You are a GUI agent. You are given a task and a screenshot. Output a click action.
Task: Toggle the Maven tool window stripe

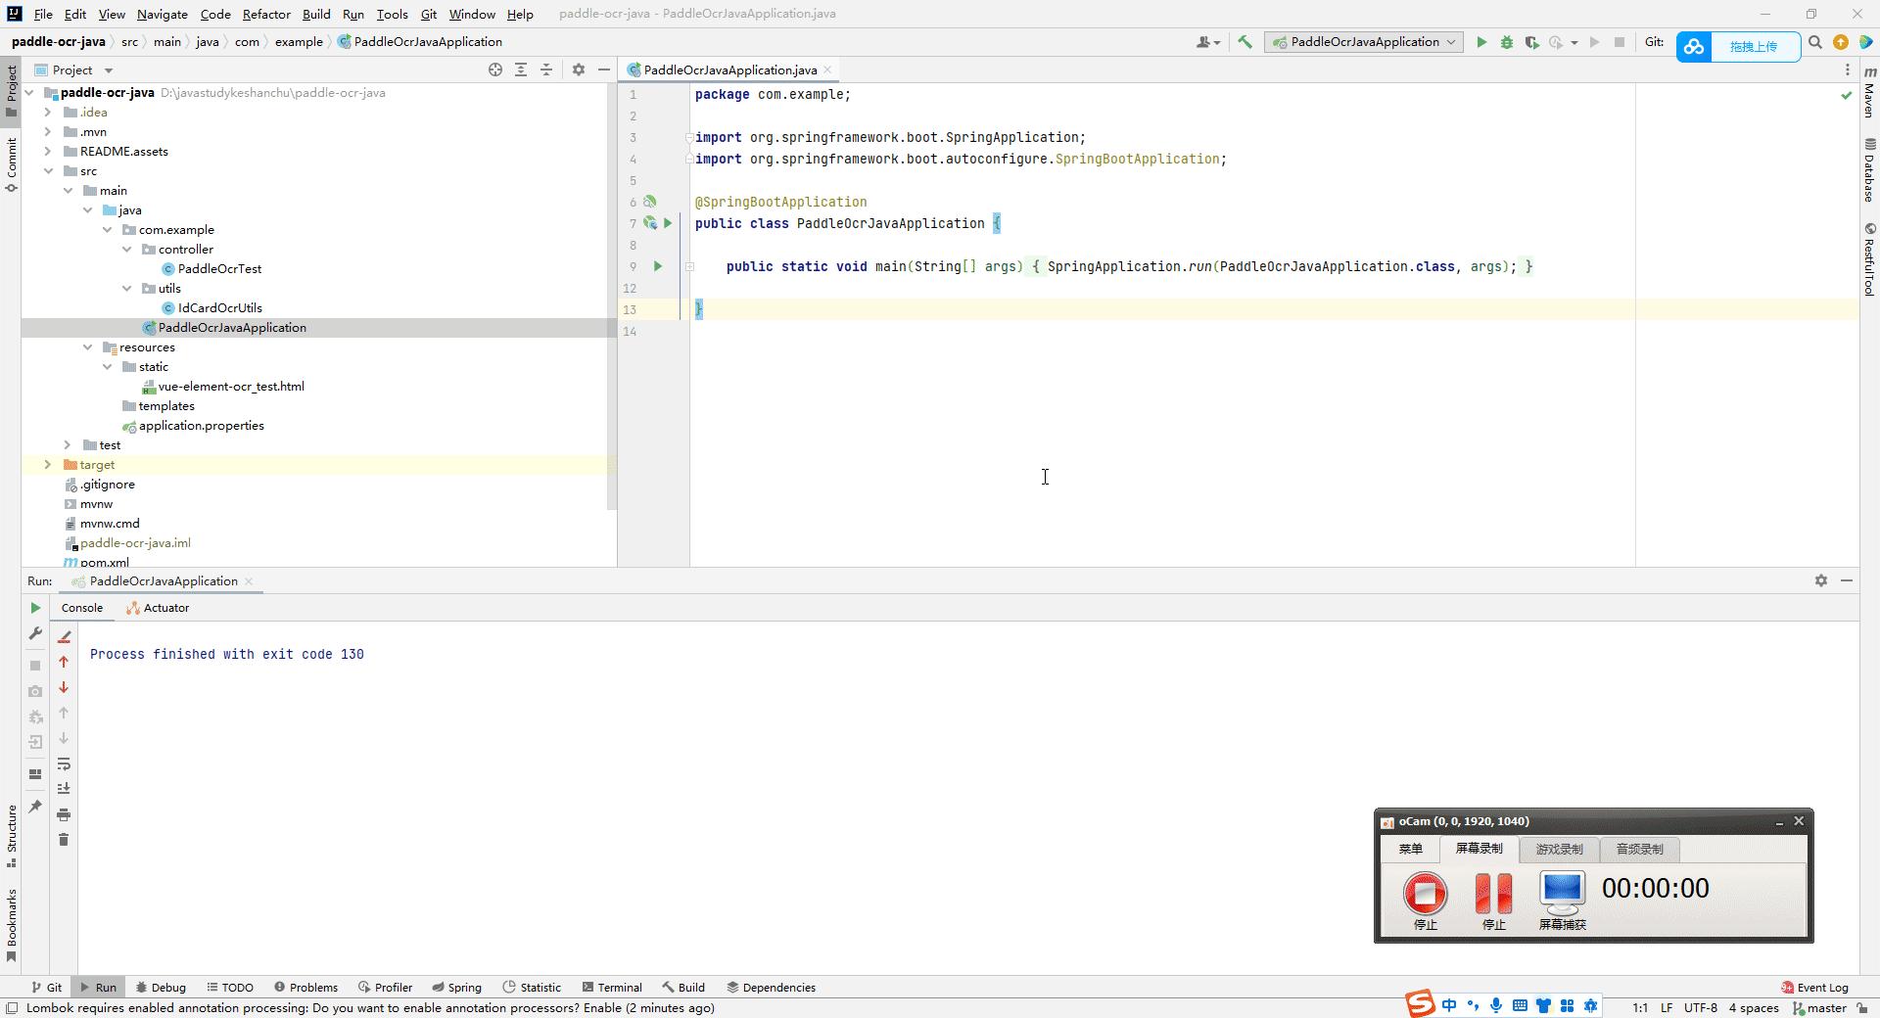tap(1869, 93)
